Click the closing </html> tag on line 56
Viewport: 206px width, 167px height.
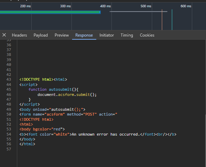point(27,144)
